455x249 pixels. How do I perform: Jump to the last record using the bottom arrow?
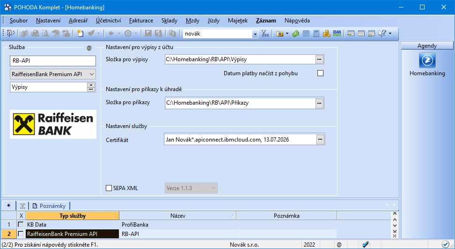click(394, 231)
